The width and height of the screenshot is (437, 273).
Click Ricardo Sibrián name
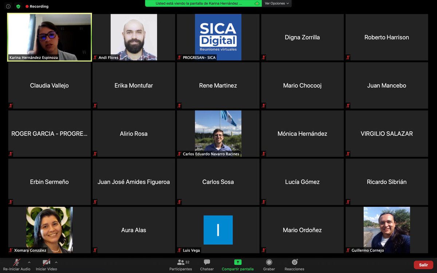pyautogui.click(x=387, y=182)
